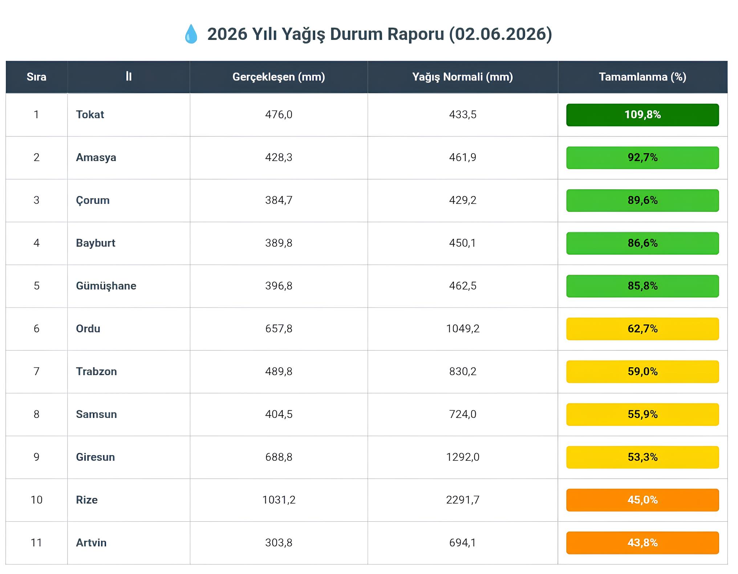Click the İl column header
Image resolution: width=738 pixels, height=574 pixels.
(x=129, y=77)
